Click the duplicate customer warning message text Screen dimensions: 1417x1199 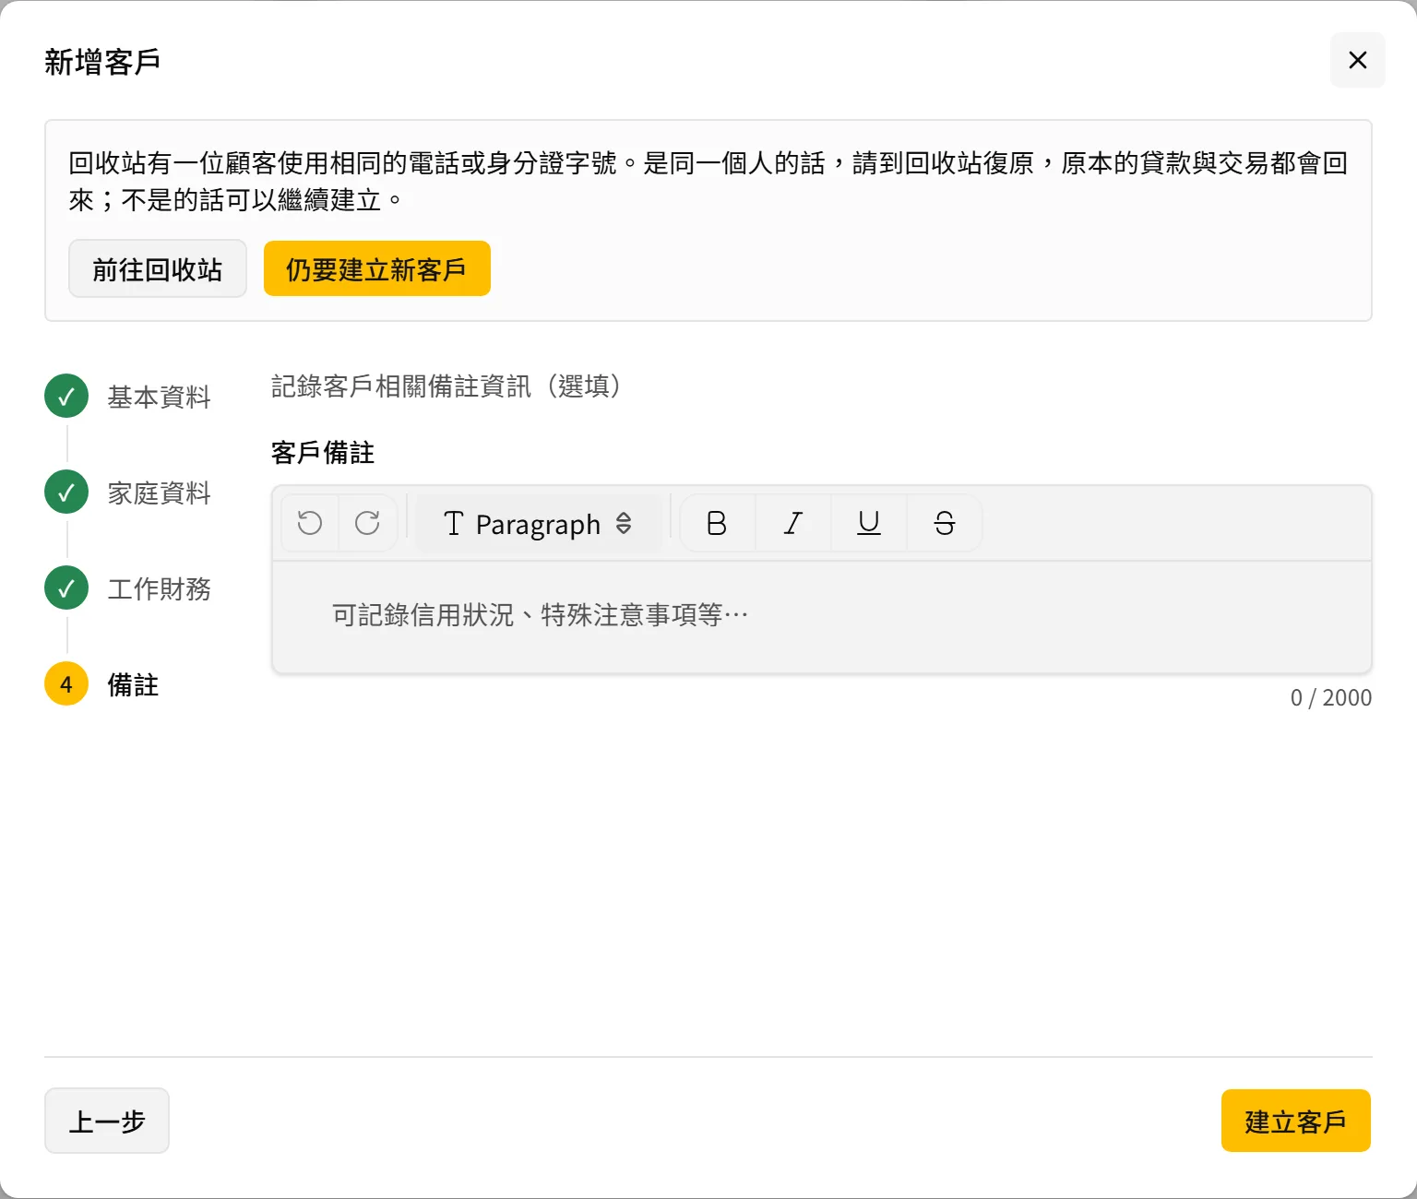[x=708, y=182]
